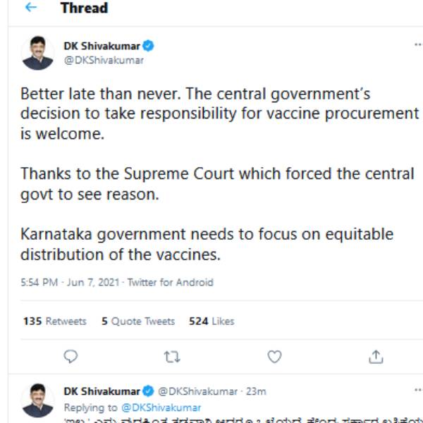
Task: Like the main tweet
Action: coord(274,357)
